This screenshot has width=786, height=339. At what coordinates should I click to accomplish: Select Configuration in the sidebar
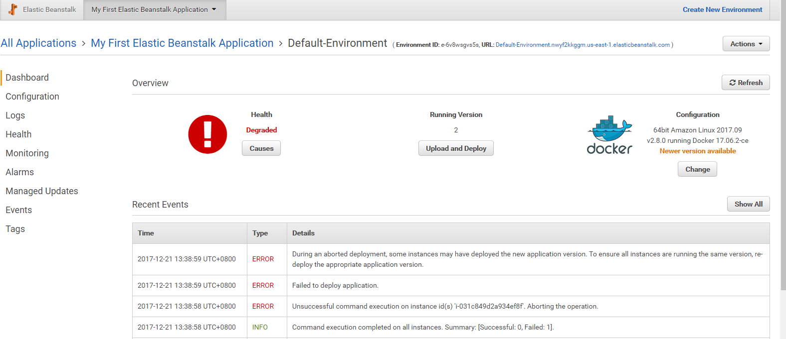32,97
